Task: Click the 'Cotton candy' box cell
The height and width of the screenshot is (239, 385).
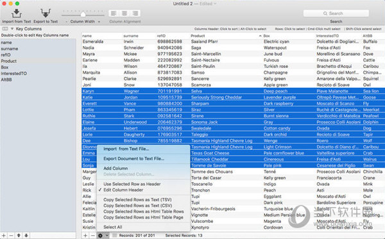Action: click(277, 128)
